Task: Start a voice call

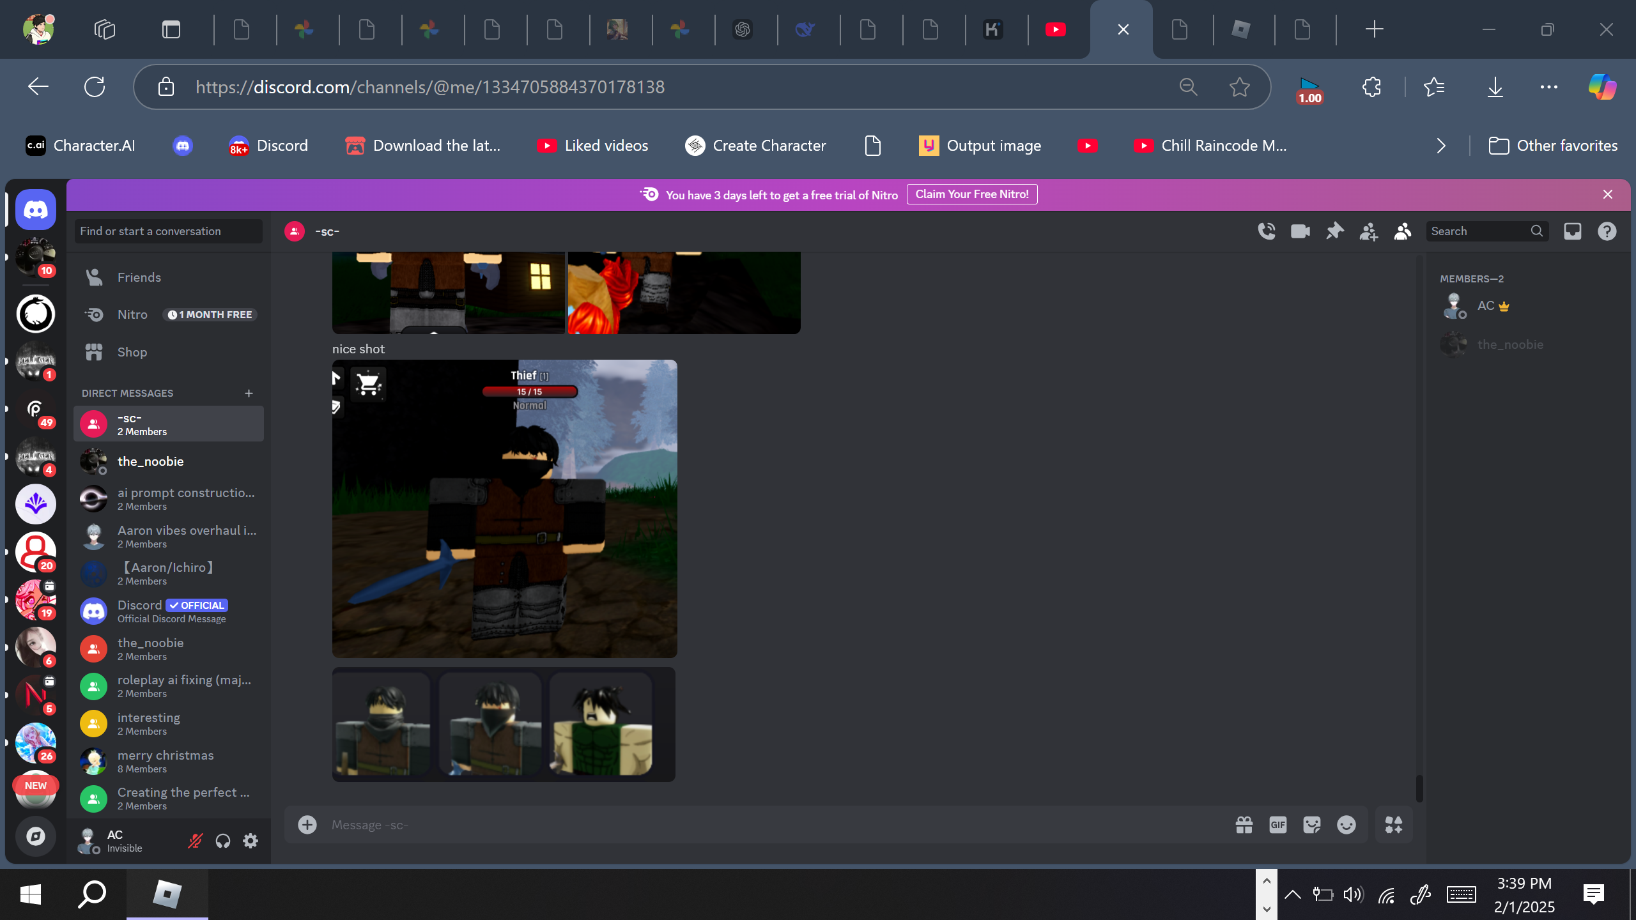Action: pyautogui.click(x=1266, y=231)
